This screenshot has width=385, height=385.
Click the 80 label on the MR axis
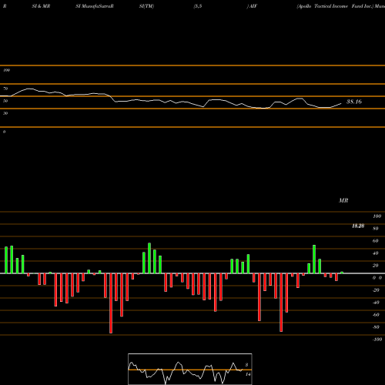click(376, 229)
